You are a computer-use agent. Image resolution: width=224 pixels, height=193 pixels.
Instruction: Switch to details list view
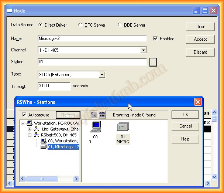[102, 115]
